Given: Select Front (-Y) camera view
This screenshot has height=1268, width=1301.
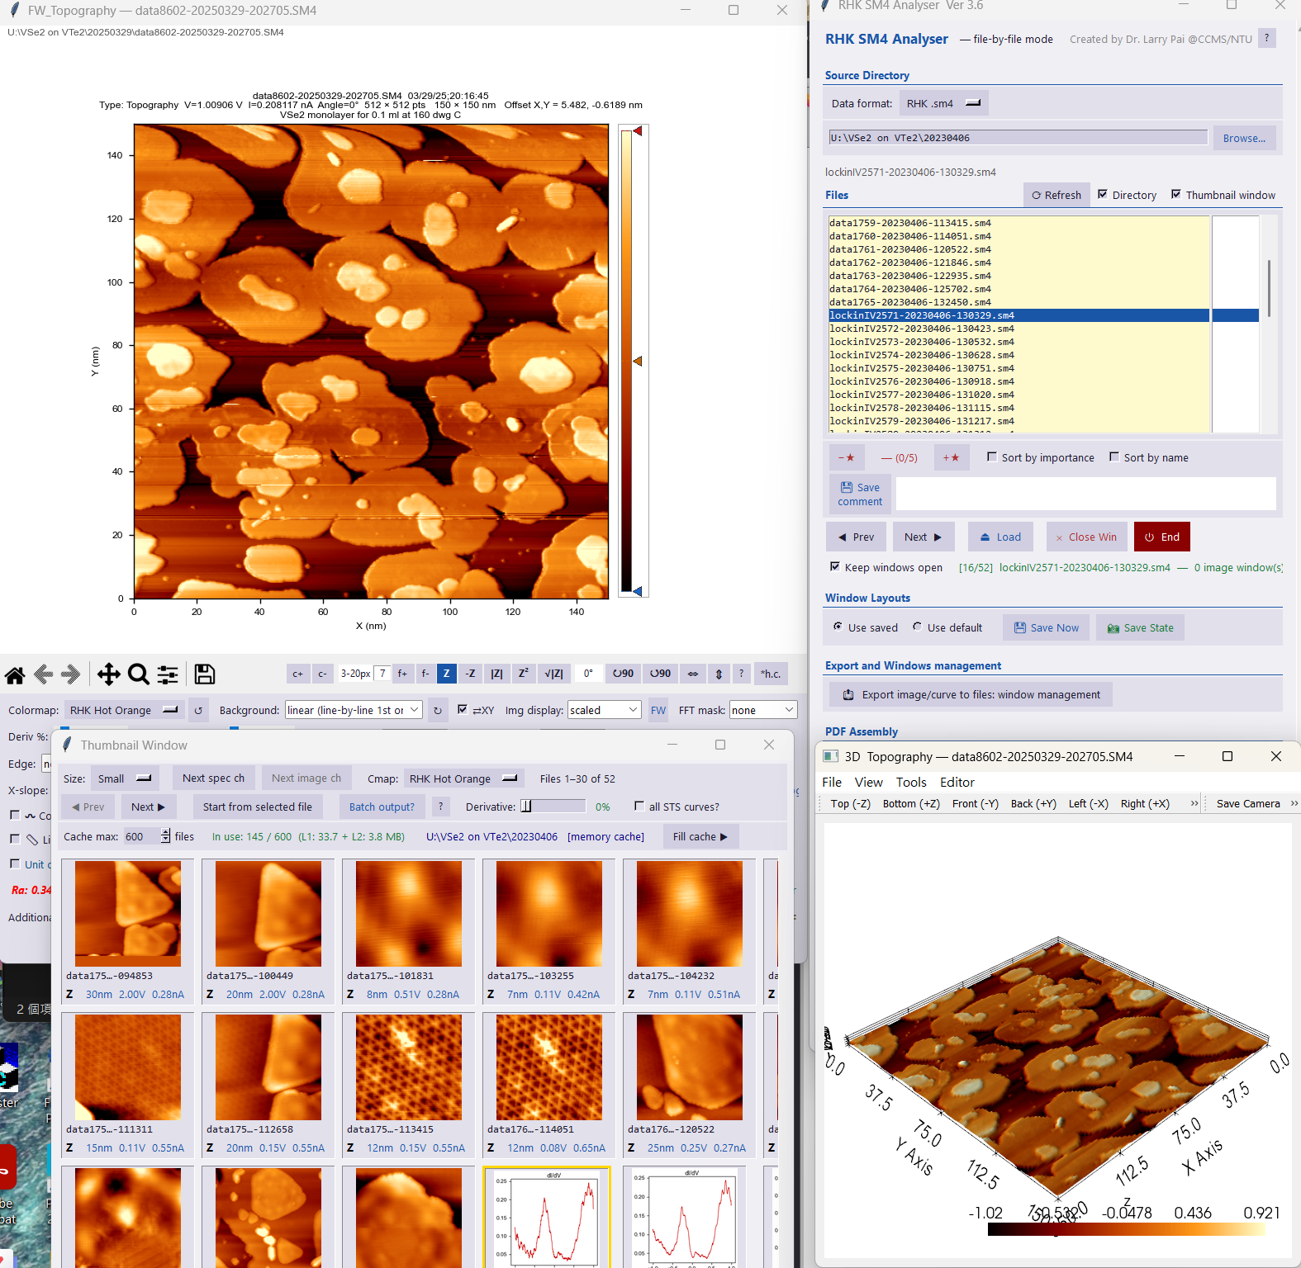Looking at the screenshot, I should tap(976, 803).
